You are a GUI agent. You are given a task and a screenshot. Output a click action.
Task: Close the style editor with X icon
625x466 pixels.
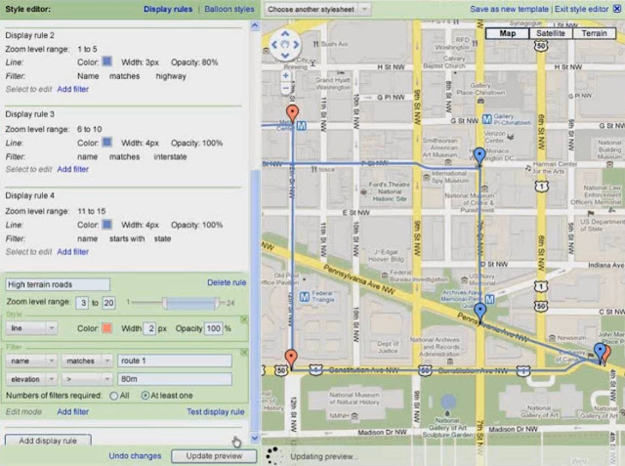coord(616,9)
